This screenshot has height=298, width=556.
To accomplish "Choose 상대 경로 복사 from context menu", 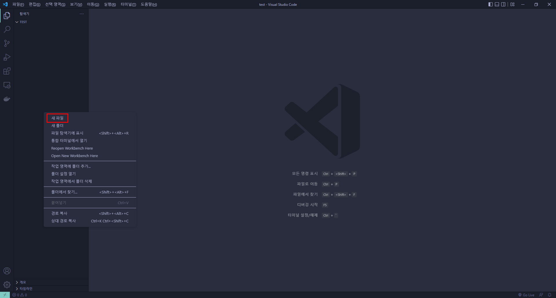I will [90, 221].
